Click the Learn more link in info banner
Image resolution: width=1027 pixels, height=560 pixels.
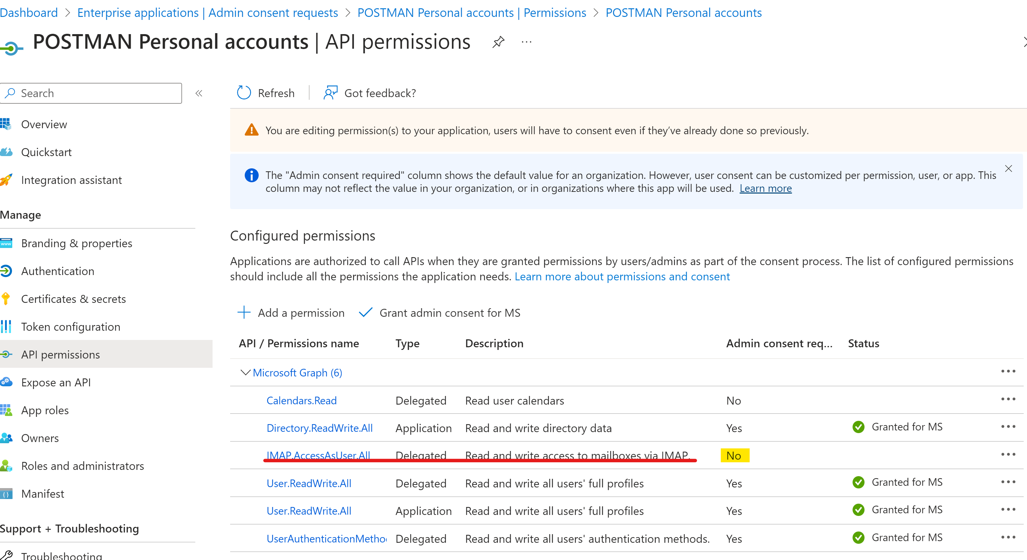[x=765, y=189]
